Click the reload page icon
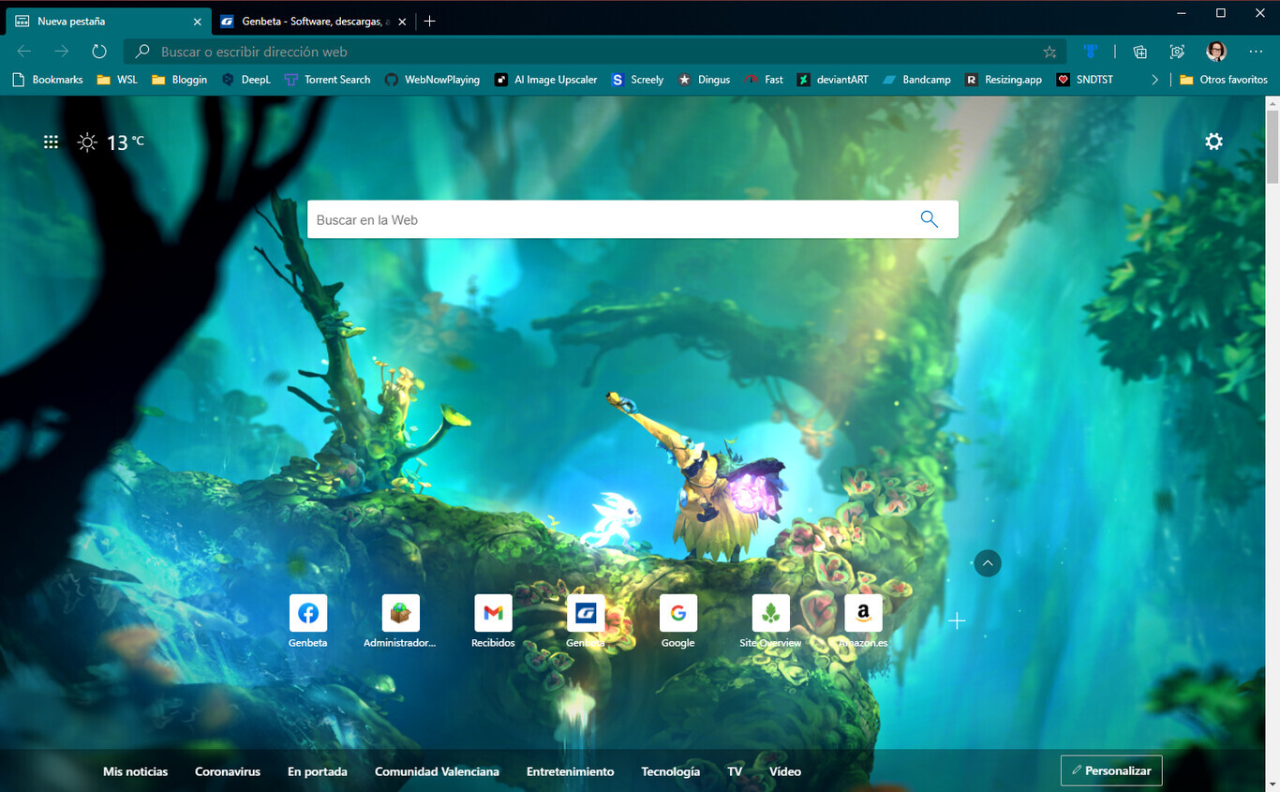The height and width of the screenshot is (792, 1280). coord(99,52)
